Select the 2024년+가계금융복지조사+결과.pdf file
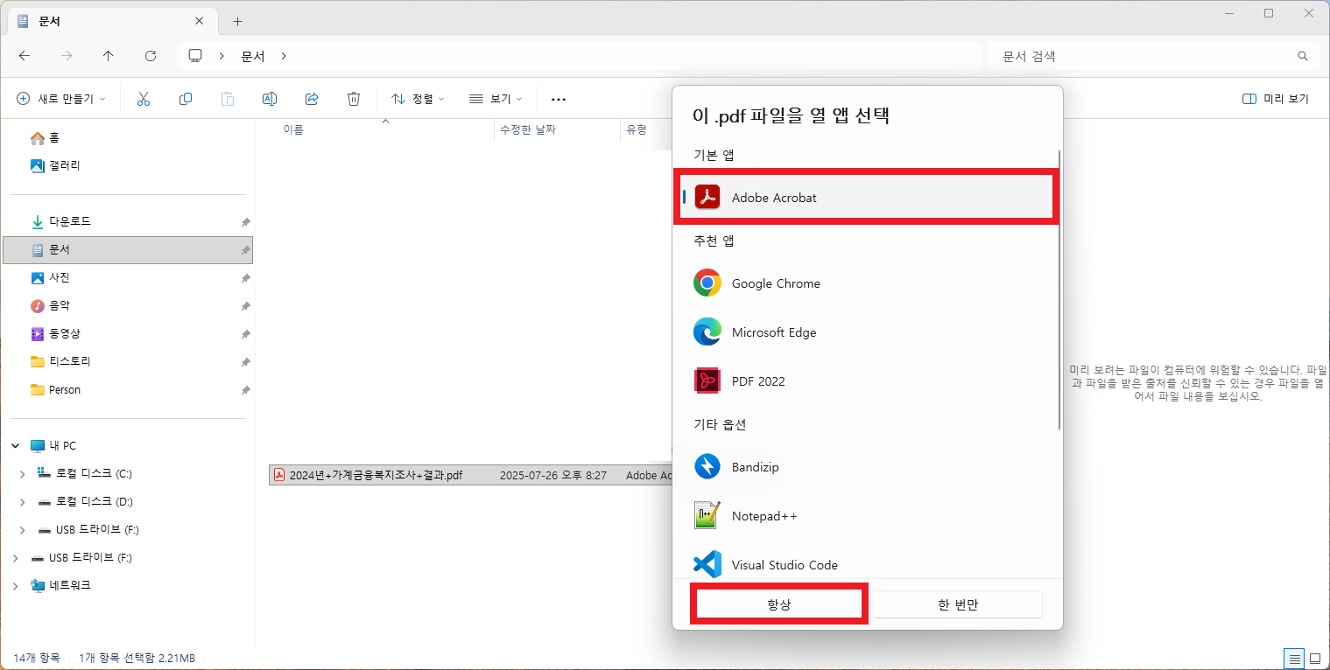Screen dimensions: 1330x670 tap(376, 475)
